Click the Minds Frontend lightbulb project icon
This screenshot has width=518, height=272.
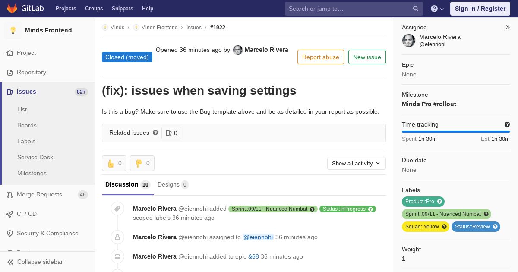pos(13,30)
